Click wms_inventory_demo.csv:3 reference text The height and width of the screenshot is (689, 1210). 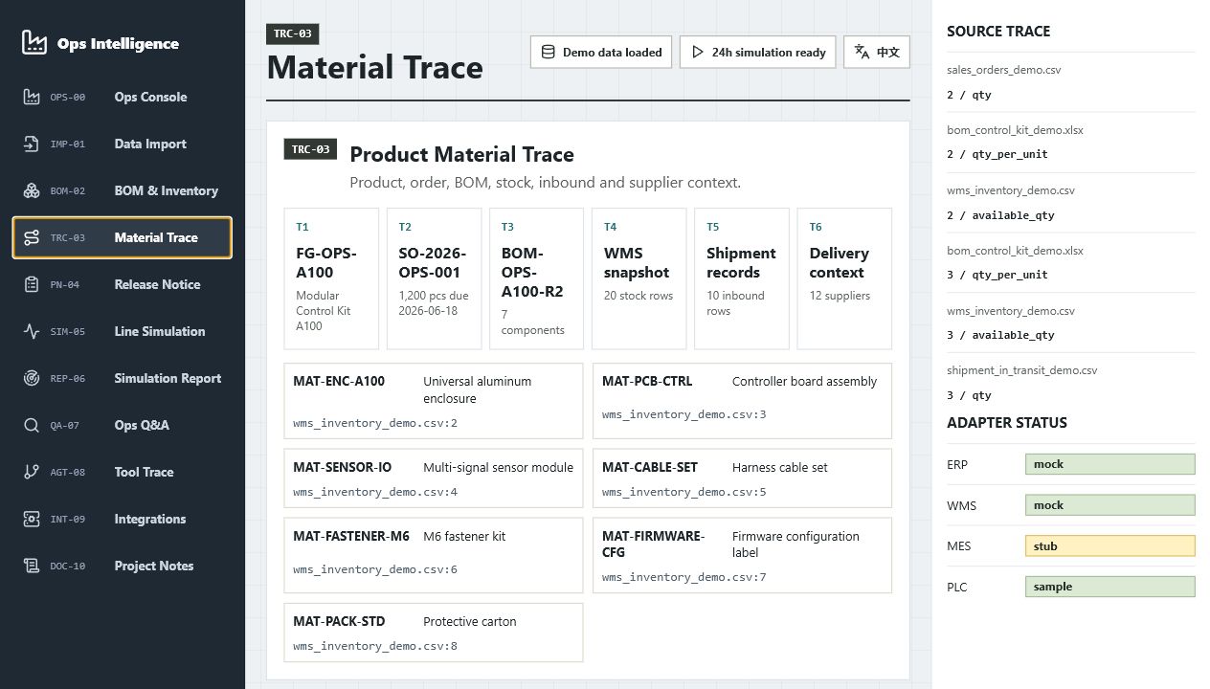tap(684, 414)
